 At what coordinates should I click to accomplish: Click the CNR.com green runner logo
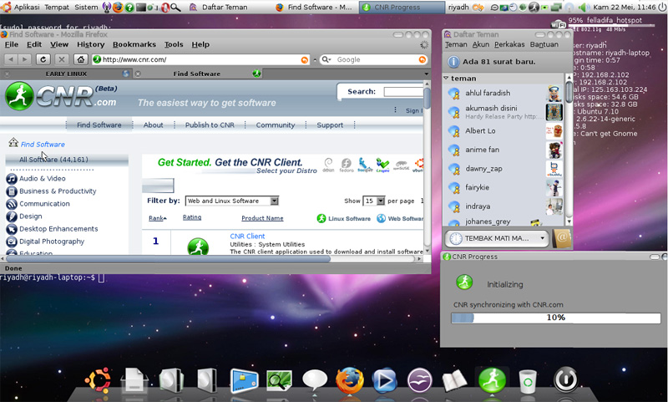[19, 96]
